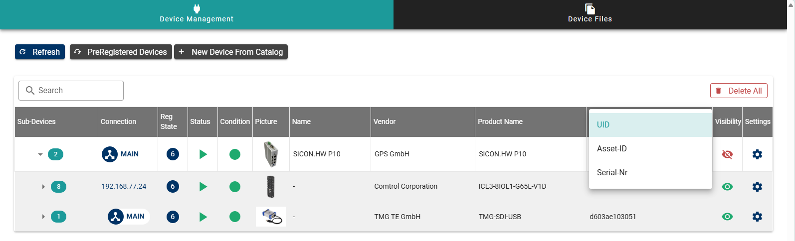Expand the TMG-SDI-USB sub-devices row
This screenshot has width=795, height=241.
pyautogui.click(x=43, y=217)
